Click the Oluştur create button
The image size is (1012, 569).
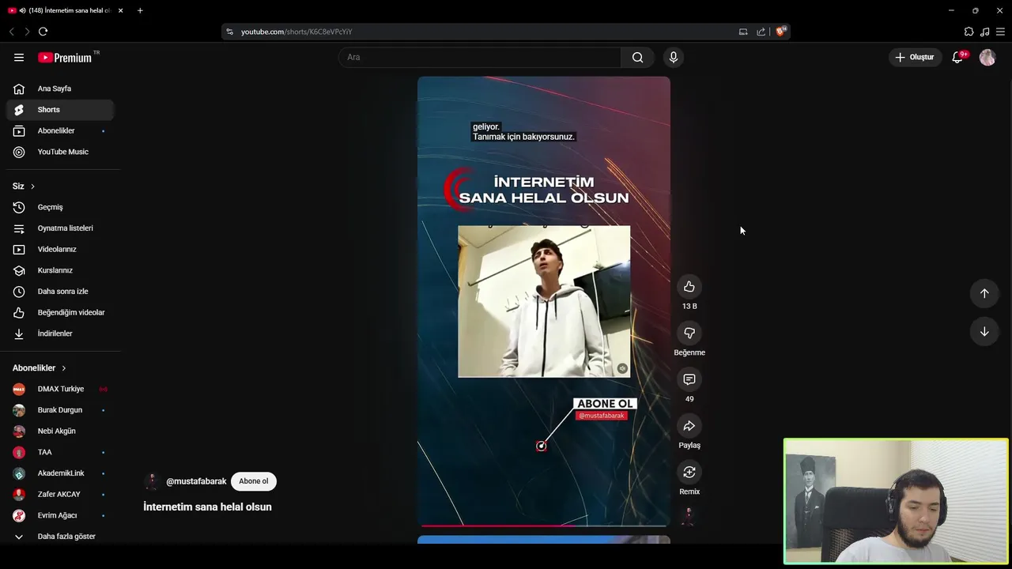(x=915, y=57)
